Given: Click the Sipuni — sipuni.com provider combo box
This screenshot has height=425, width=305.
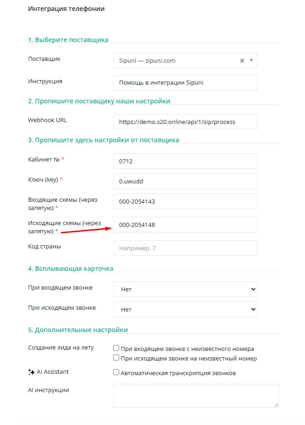Looking at the screenshot, I should point(185,60).
